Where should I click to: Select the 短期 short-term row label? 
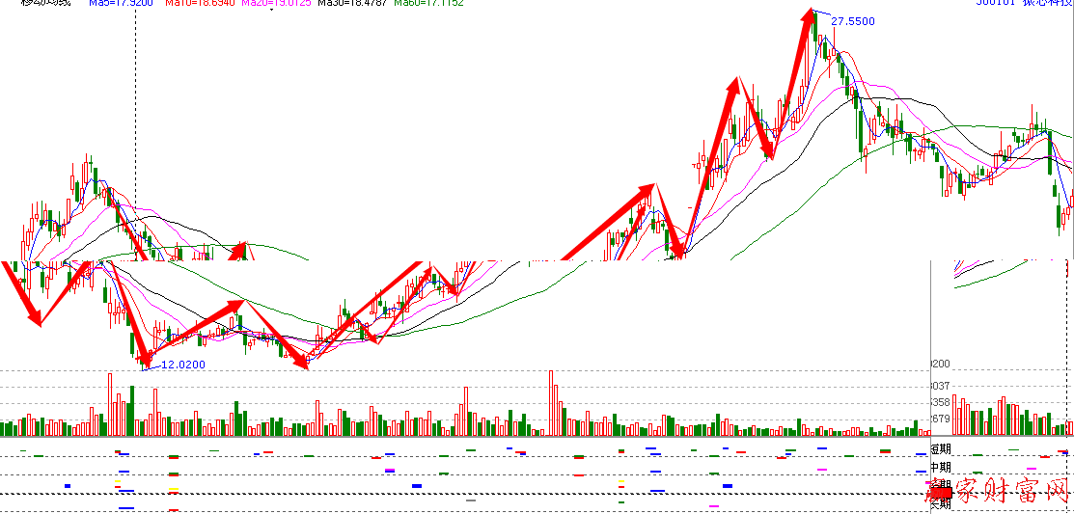(x=940, y=449)
